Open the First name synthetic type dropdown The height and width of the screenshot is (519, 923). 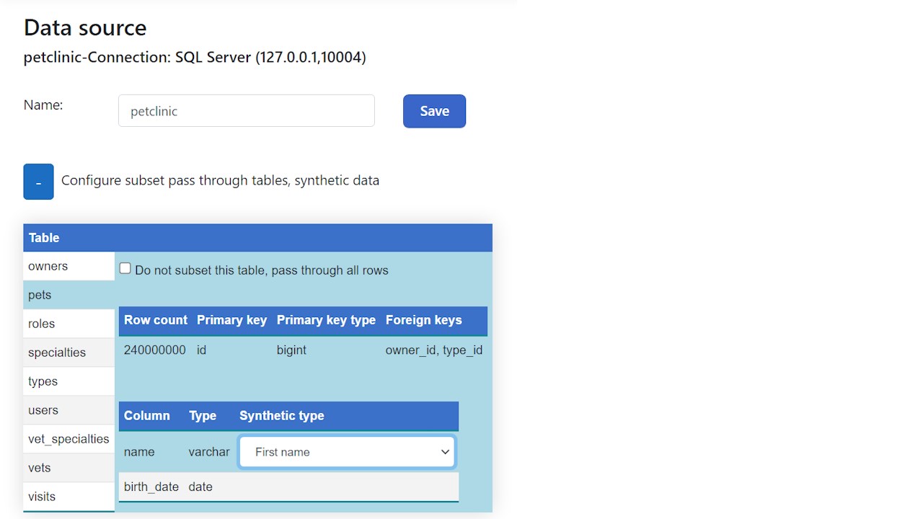click(x=347, y=452)
